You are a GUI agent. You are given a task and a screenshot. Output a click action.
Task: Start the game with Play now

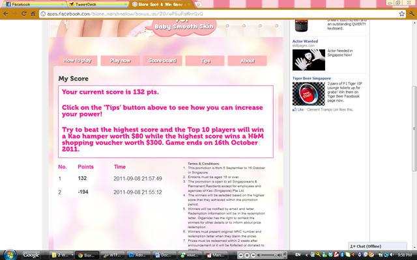120,60
